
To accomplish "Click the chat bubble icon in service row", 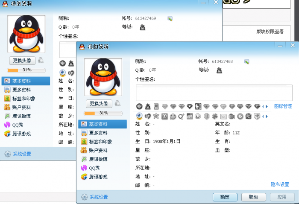I will pos(173,116).
